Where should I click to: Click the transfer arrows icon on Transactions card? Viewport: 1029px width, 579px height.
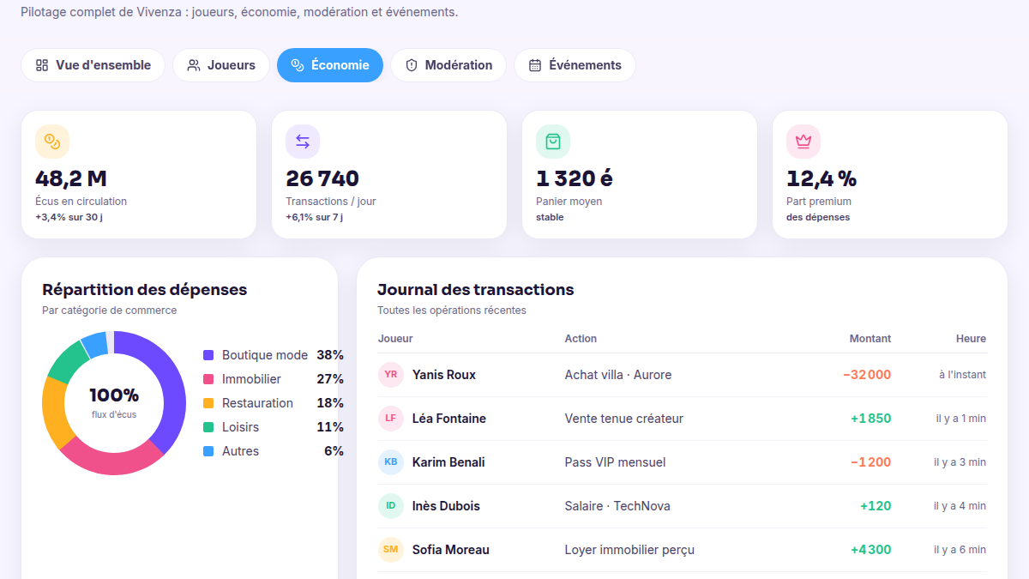point(303,142)
